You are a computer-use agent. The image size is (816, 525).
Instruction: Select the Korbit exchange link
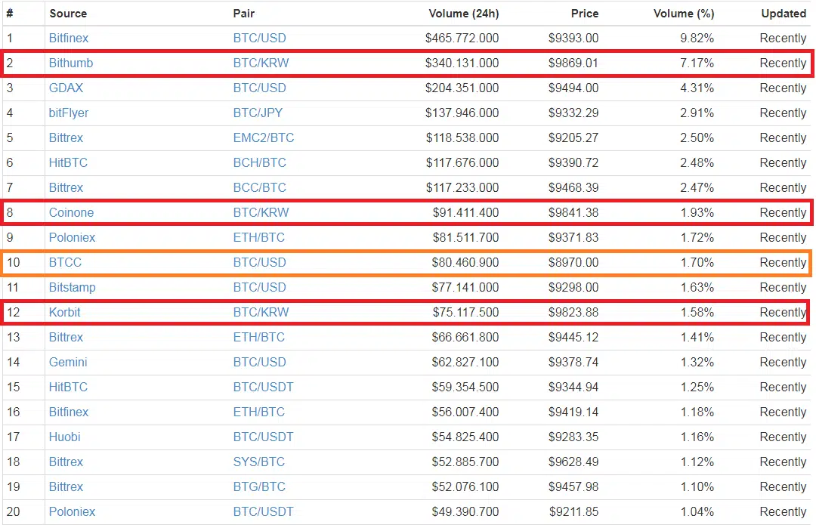[64, 312]
